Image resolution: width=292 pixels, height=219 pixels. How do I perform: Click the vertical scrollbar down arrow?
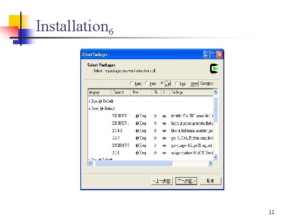tap(215, 157)
